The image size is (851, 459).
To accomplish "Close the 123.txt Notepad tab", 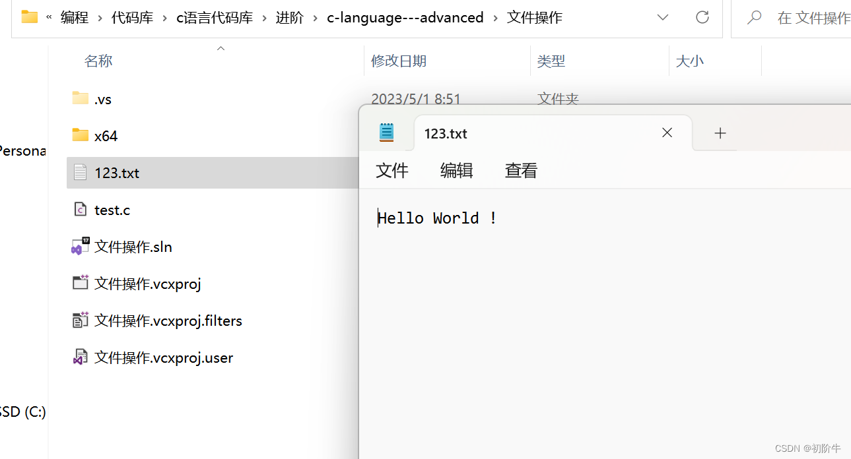I will click(x=667, y=133).
